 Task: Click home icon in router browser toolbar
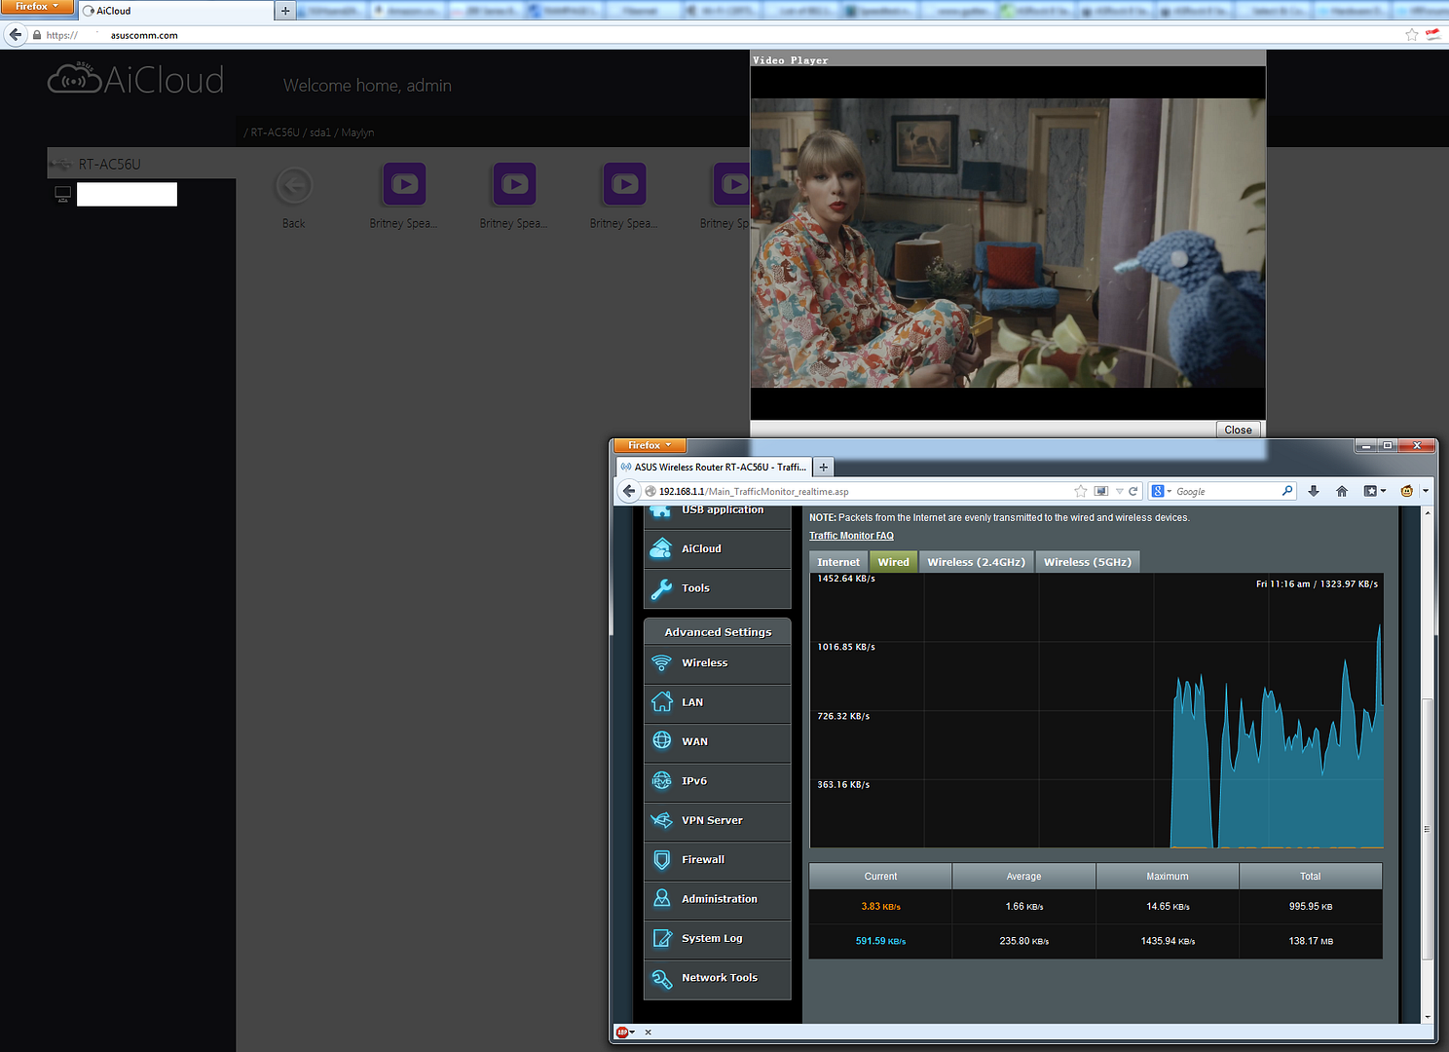point(1342,491)
